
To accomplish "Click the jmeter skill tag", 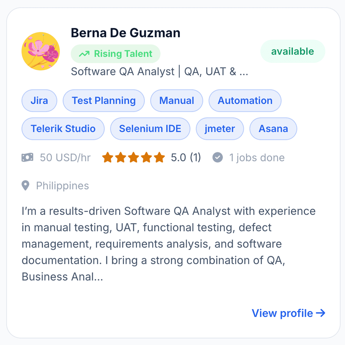I will pos(220,129).
